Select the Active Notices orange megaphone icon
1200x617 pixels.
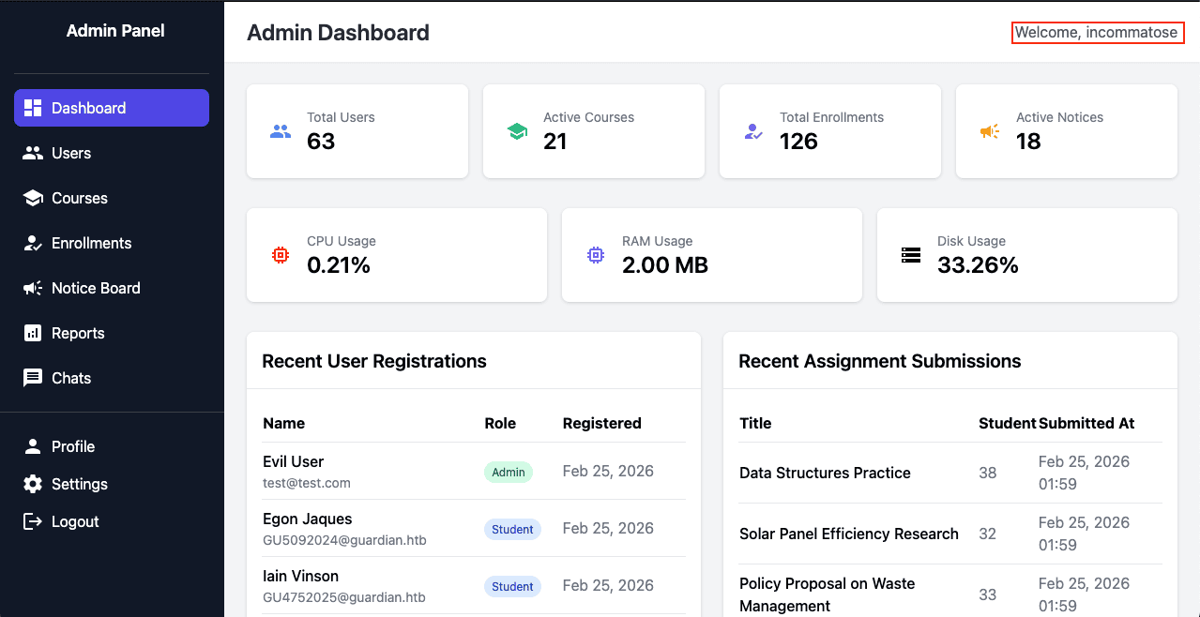tap(990, 131)
